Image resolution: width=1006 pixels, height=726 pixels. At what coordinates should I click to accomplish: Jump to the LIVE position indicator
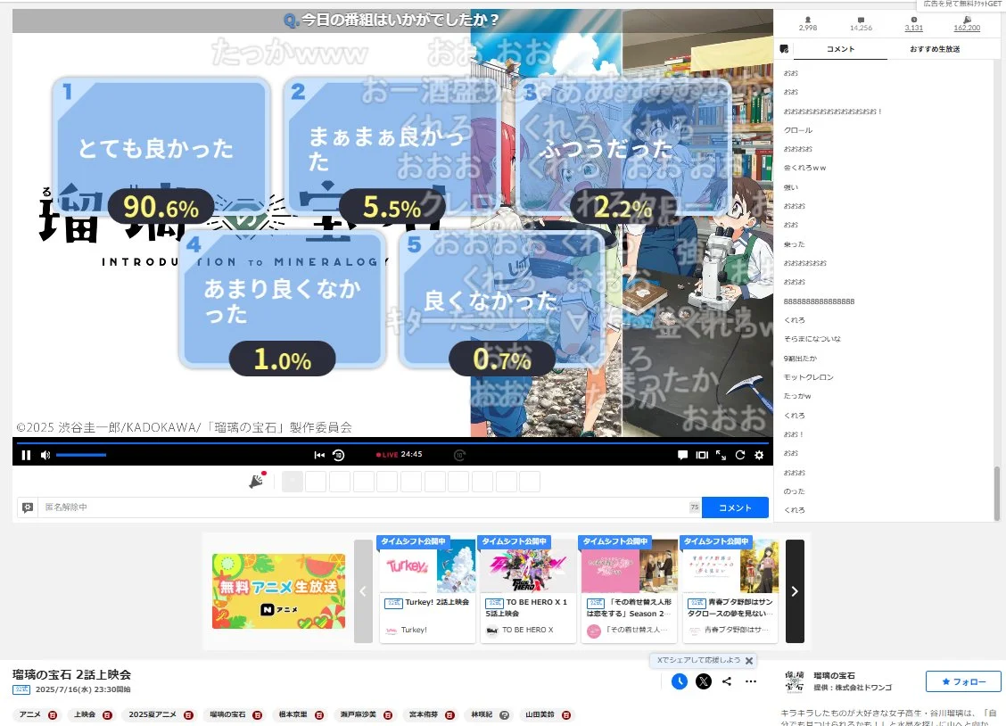click(387, 455)
